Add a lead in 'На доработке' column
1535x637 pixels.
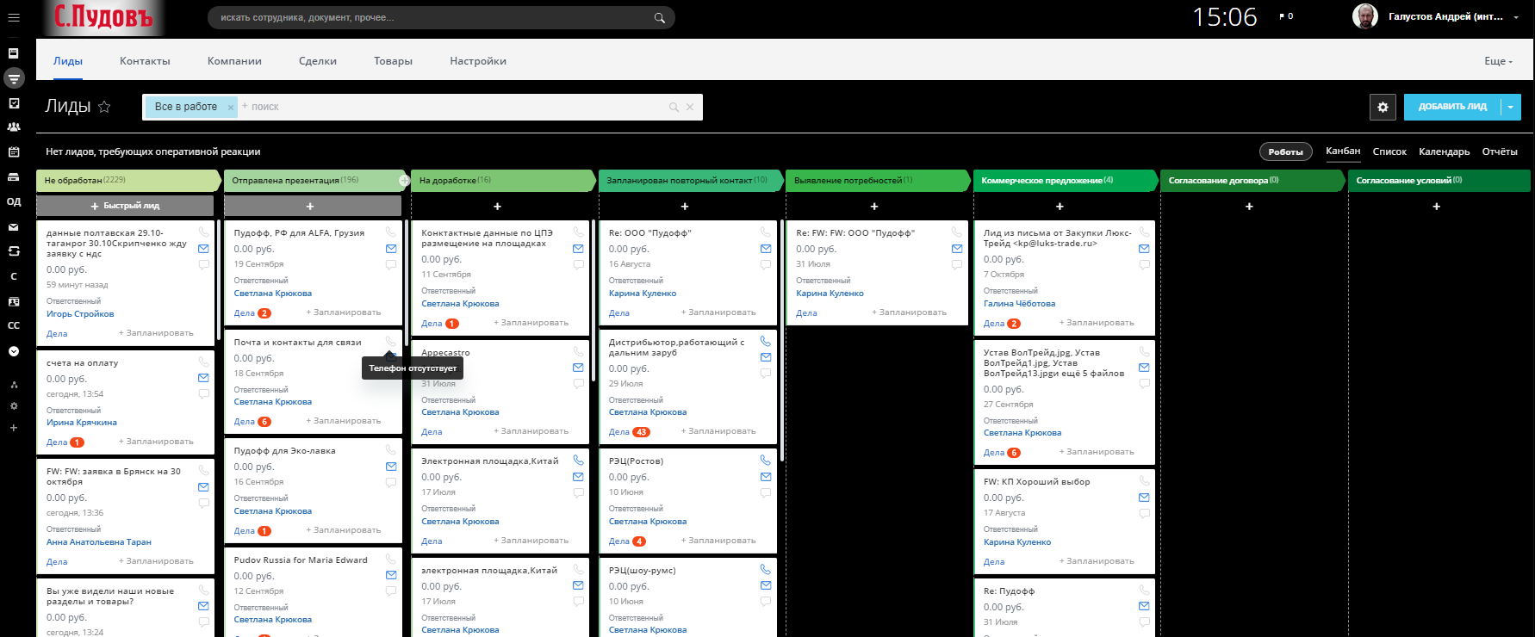pos(497,207)
